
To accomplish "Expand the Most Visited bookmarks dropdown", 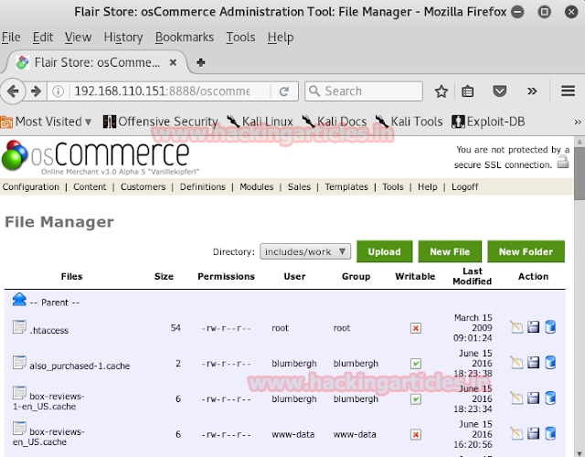I will click(x=47, y=122).
